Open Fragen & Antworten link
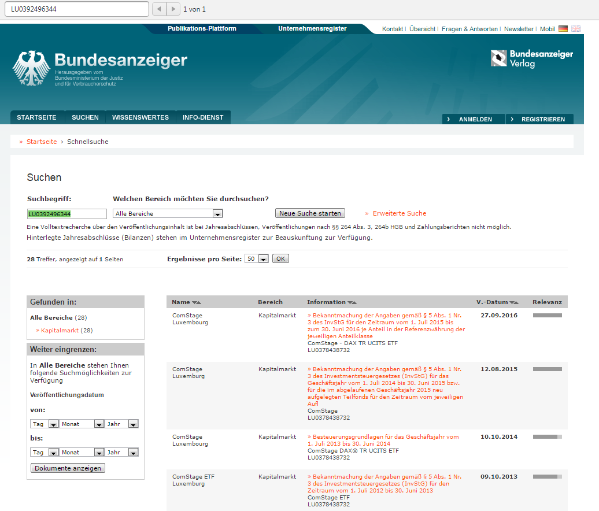The width and height of the screenshot is (599, 511). (x=469, y=29)
